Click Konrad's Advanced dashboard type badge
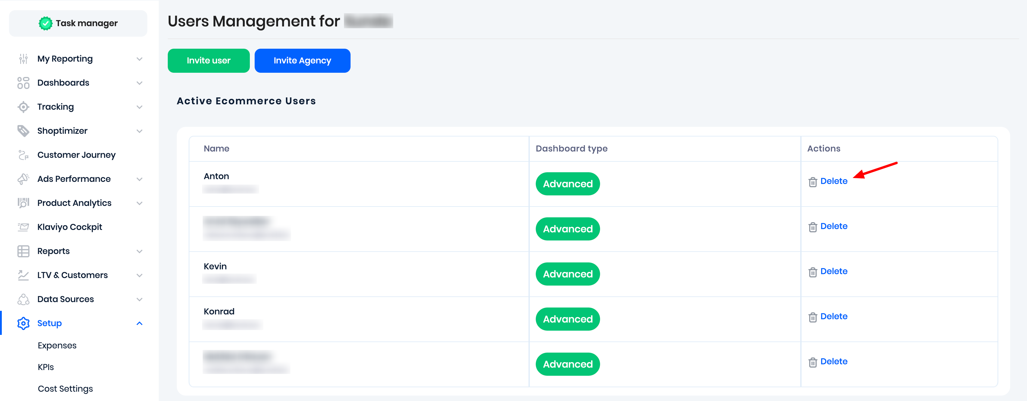The height and width of the screenshot is (401, 1027). pyautogui.click(x=567, y=319)
